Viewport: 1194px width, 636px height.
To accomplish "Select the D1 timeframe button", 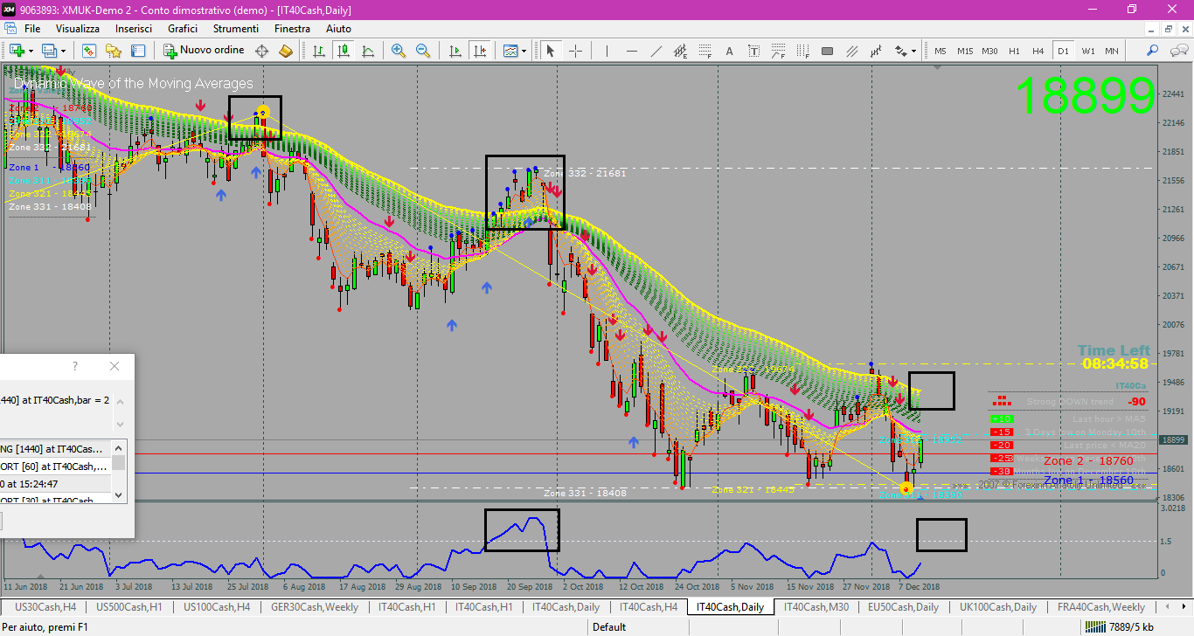I will [1063, 51].
